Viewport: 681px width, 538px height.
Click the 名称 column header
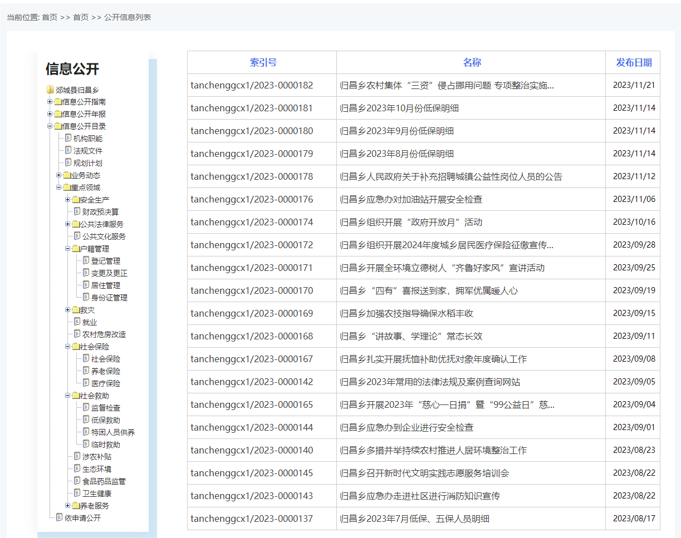pyautogui.click(x=472, y=62)
